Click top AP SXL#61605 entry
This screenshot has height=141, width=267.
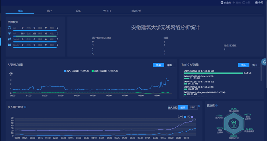coord(199,71)
